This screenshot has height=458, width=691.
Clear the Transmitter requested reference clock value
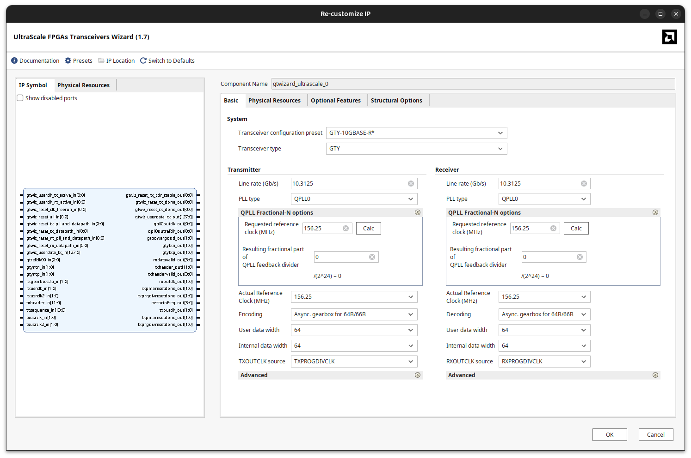tap(346, 228)
